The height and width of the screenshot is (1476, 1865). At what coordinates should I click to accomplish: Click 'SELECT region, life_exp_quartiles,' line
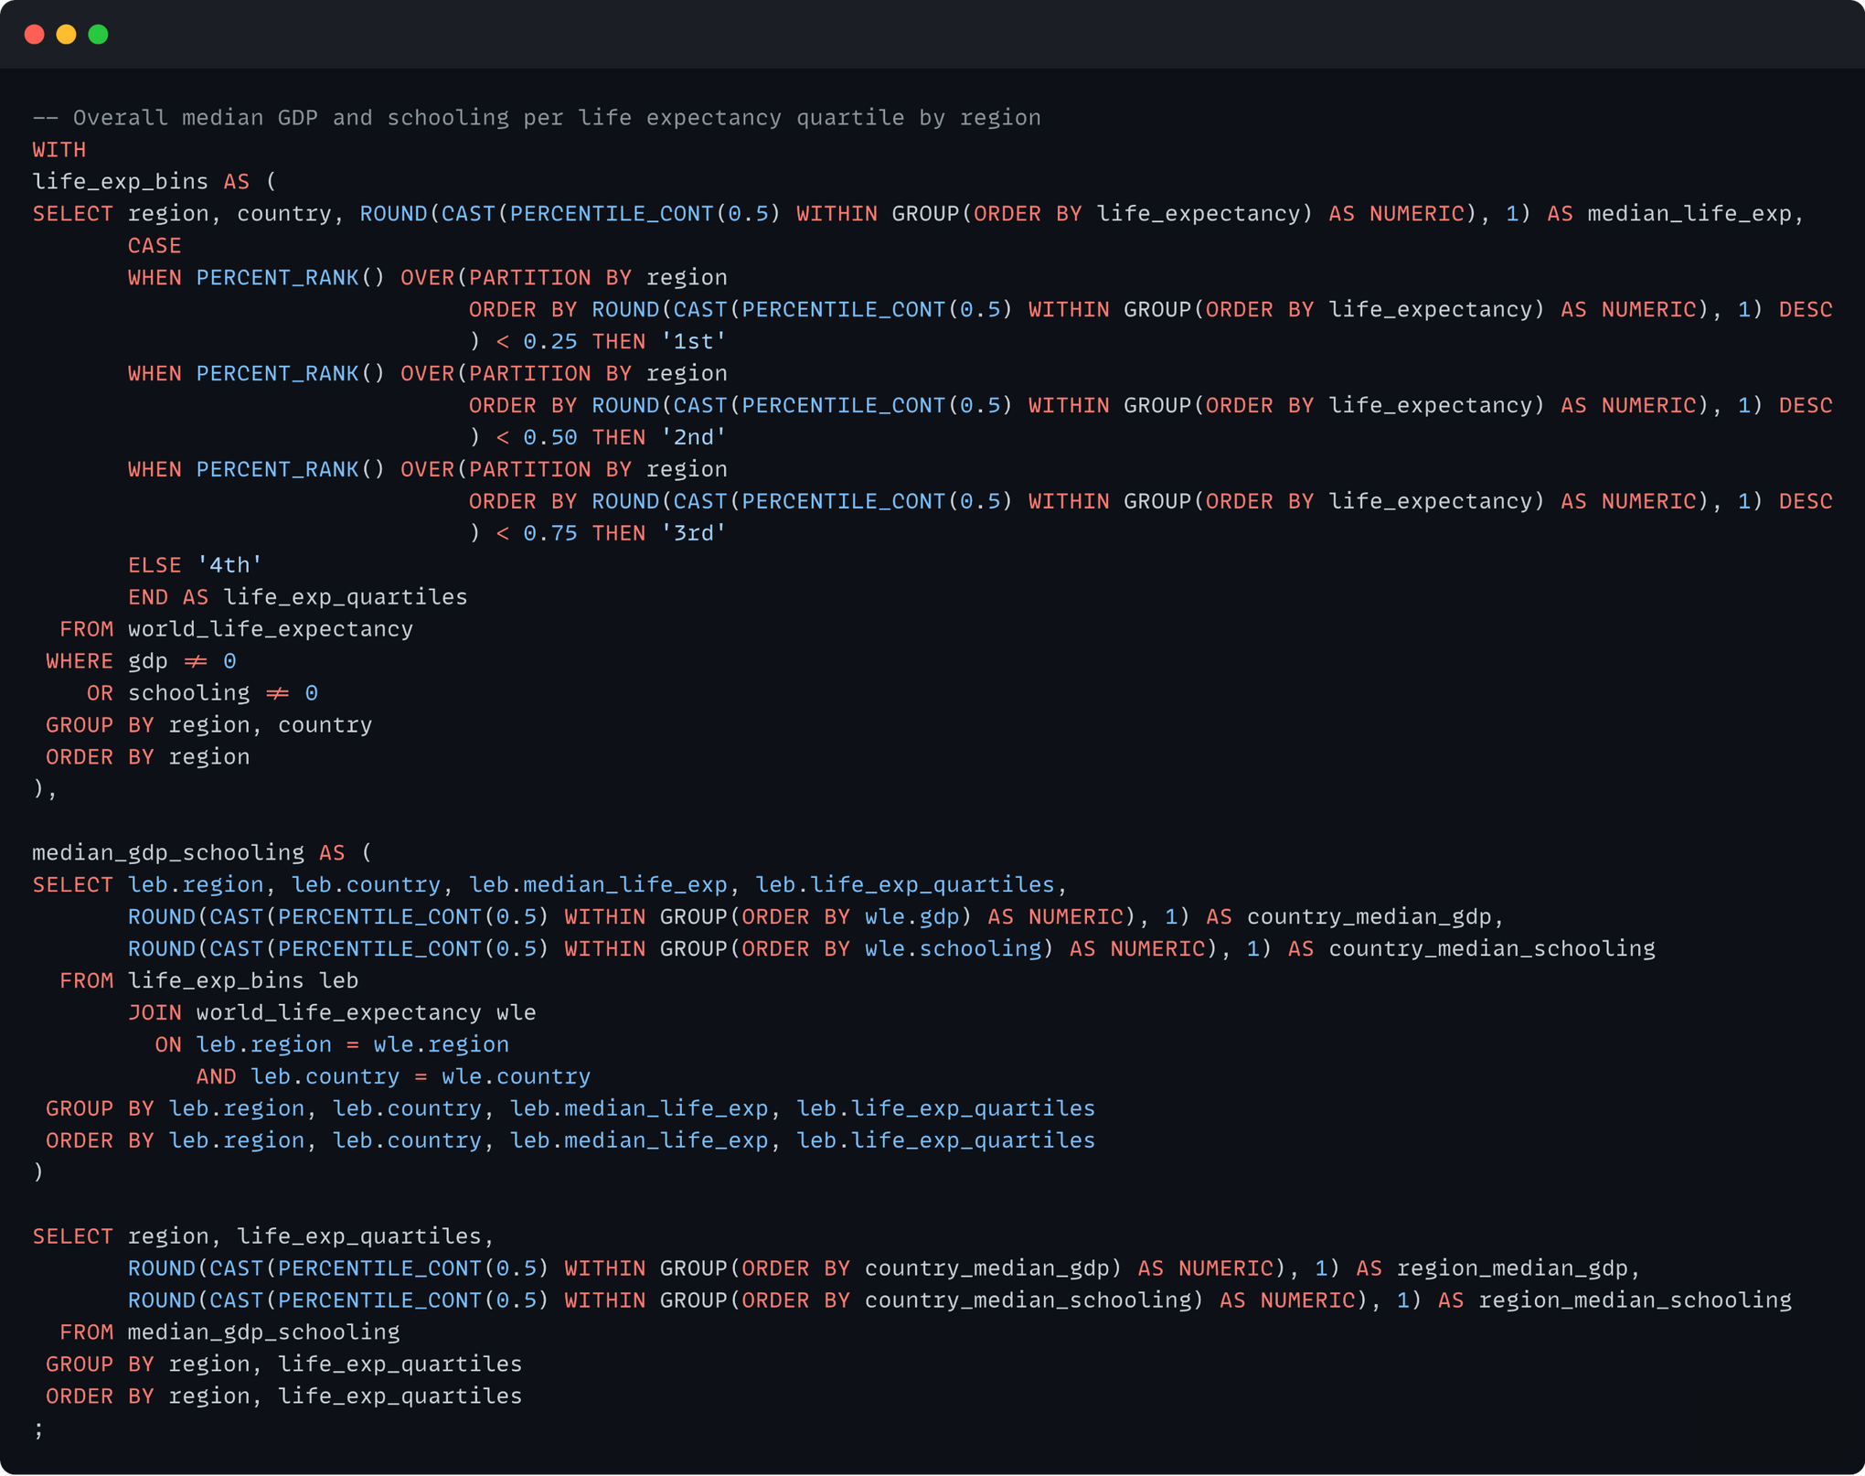click(x=263, y=1236)
